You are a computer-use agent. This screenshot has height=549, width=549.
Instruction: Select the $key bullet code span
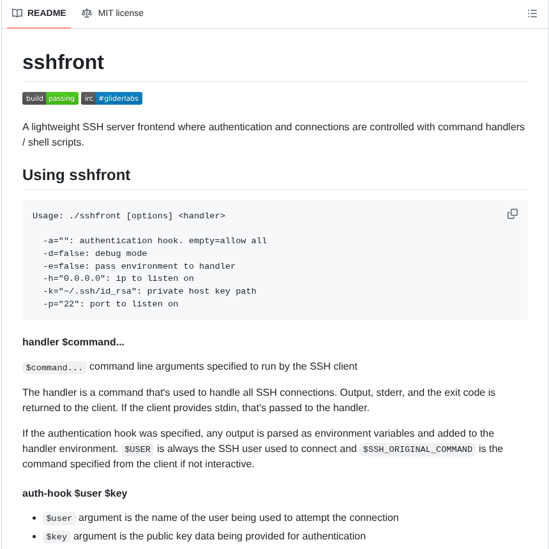56,536
